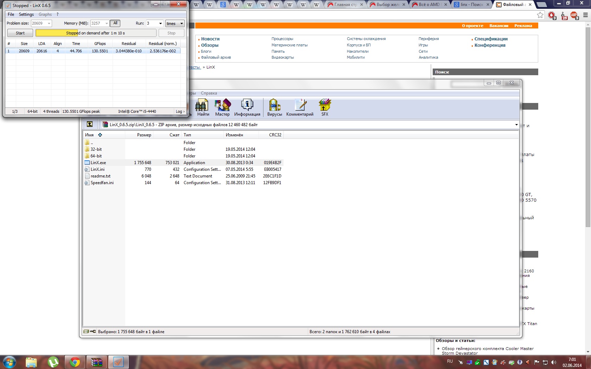Open Windows Explorer from the taskbar
The image size is (591, 369).
coord(31,362)
